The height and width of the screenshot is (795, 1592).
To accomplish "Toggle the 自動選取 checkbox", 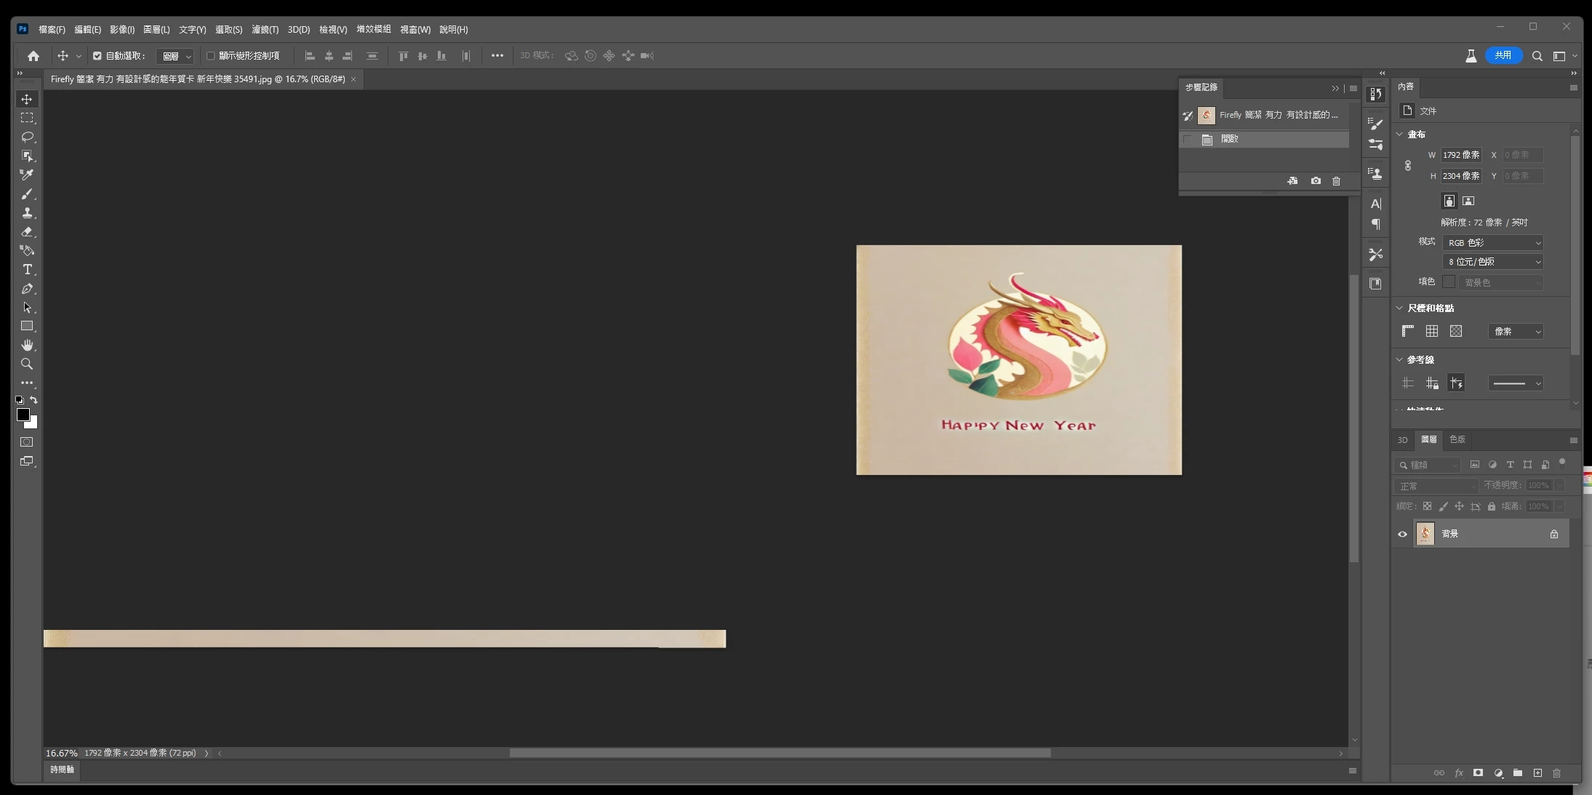I will [97, 56].
